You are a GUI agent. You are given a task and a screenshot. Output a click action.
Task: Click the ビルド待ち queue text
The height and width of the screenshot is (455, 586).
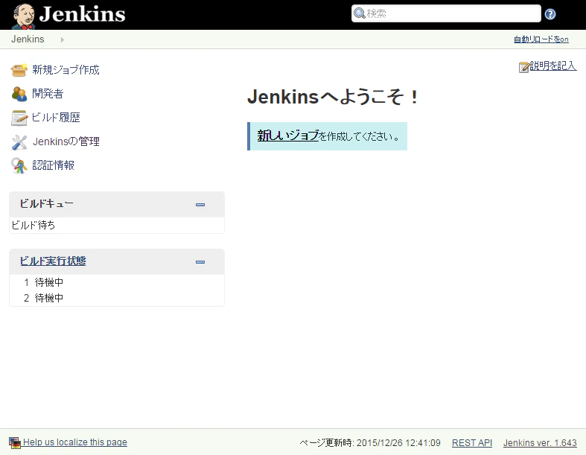[34, 225]
